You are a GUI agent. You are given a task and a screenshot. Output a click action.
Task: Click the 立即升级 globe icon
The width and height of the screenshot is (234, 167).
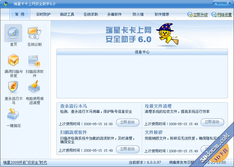point(190,14)
